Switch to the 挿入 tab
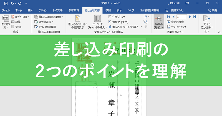This screenshot has height=116, width=222. point(31,10)
